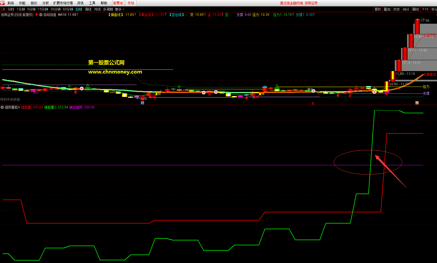Click the magenta ◎K signal marker
The width and height of the screenshot is (437, 263).
point(36,92)
